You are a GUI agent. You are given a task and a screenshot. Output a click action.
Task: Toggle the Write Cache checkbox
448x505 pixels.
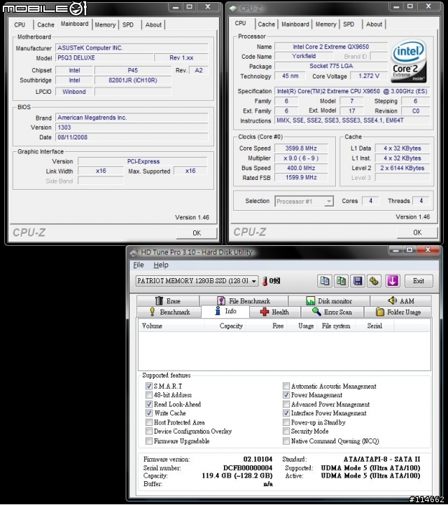coord(148,413)
